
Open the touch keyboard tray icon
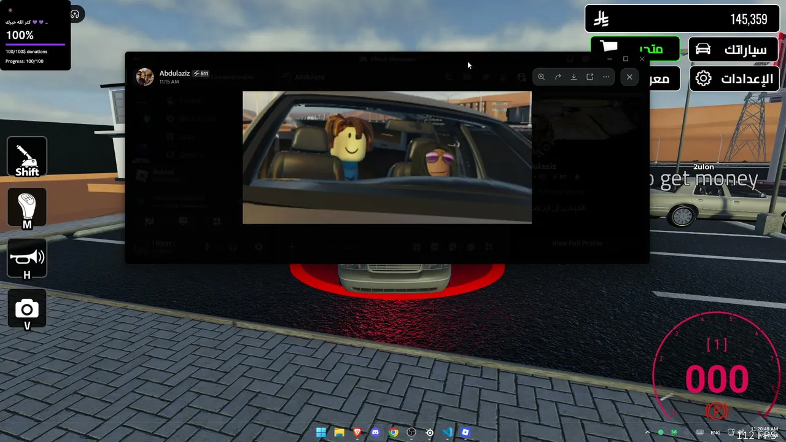(700, 432)
